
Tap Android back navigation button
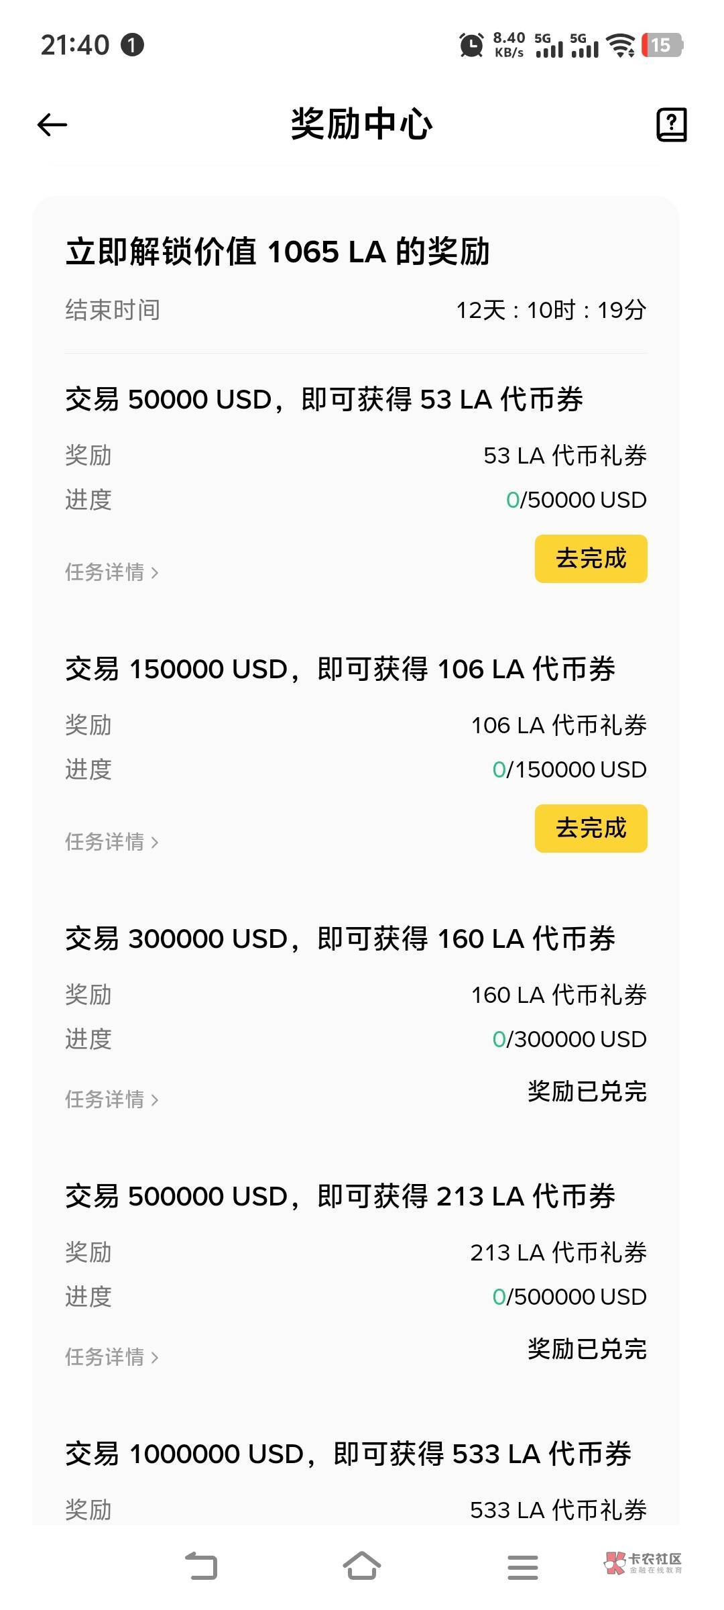[x=201, y=1566]
